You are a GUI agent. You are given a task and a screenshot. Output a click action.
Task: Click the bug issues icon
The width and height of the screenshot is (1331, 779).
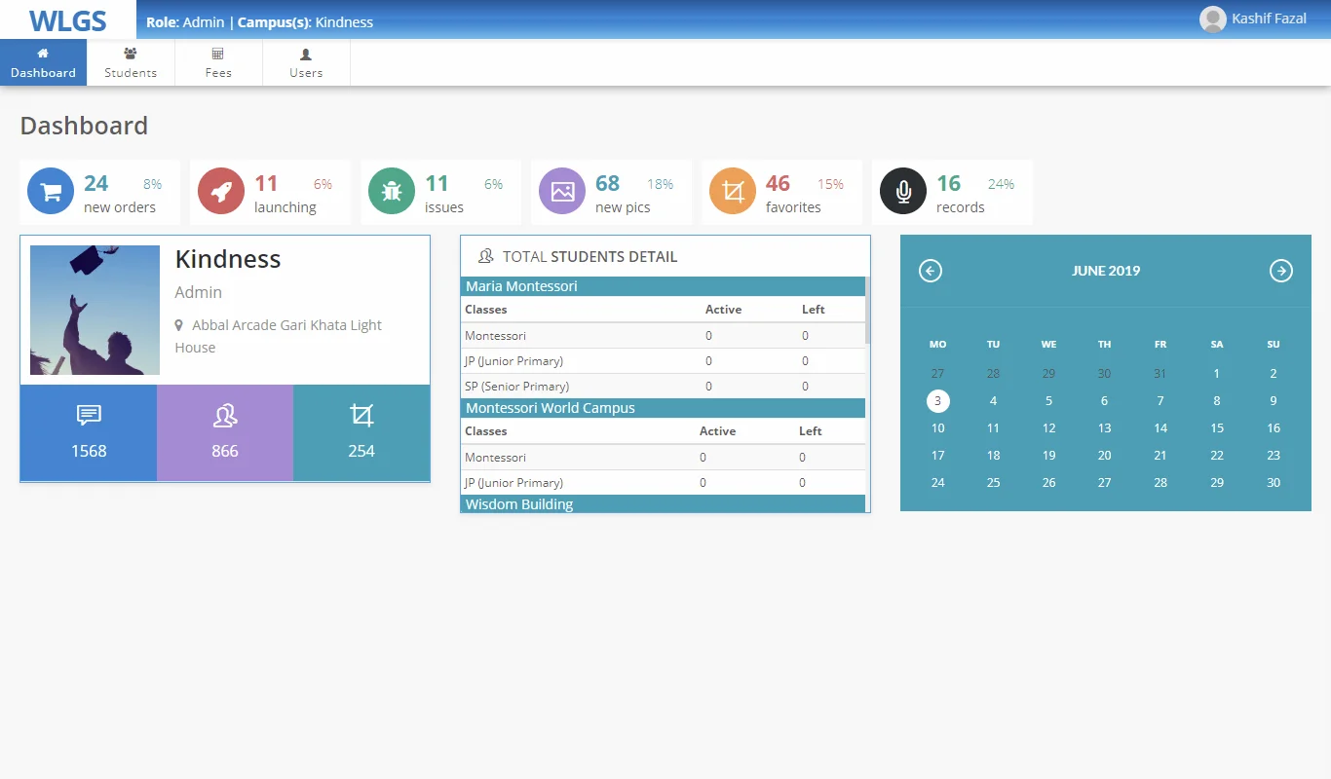tap(392, 192)
